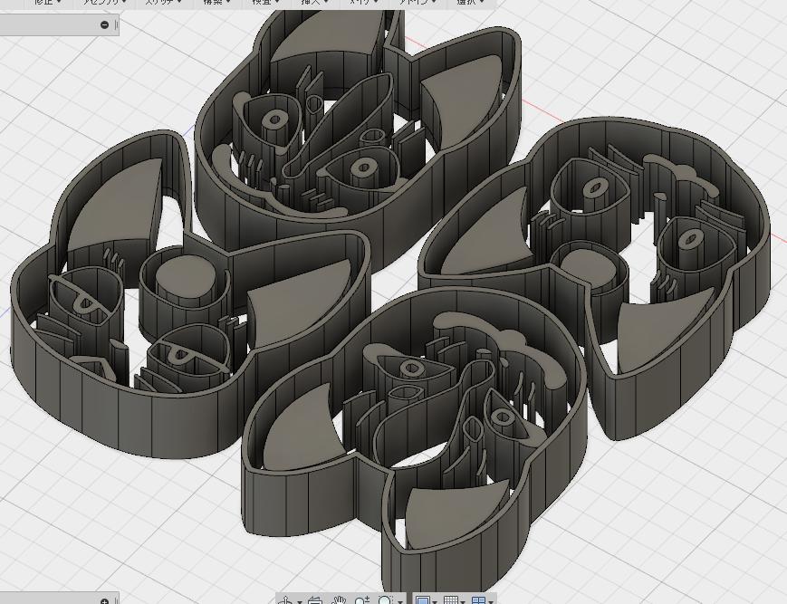
Task: Choose the Zoom Window/Fit tool
Action: pyautogui.click(x=385, y=600)
